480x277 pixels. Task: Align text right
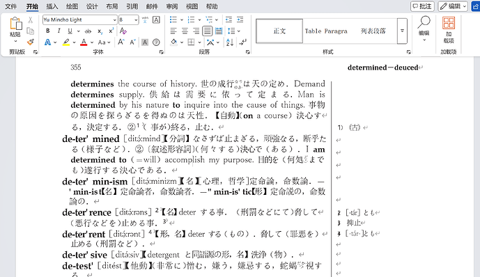[x=196, y=31]
